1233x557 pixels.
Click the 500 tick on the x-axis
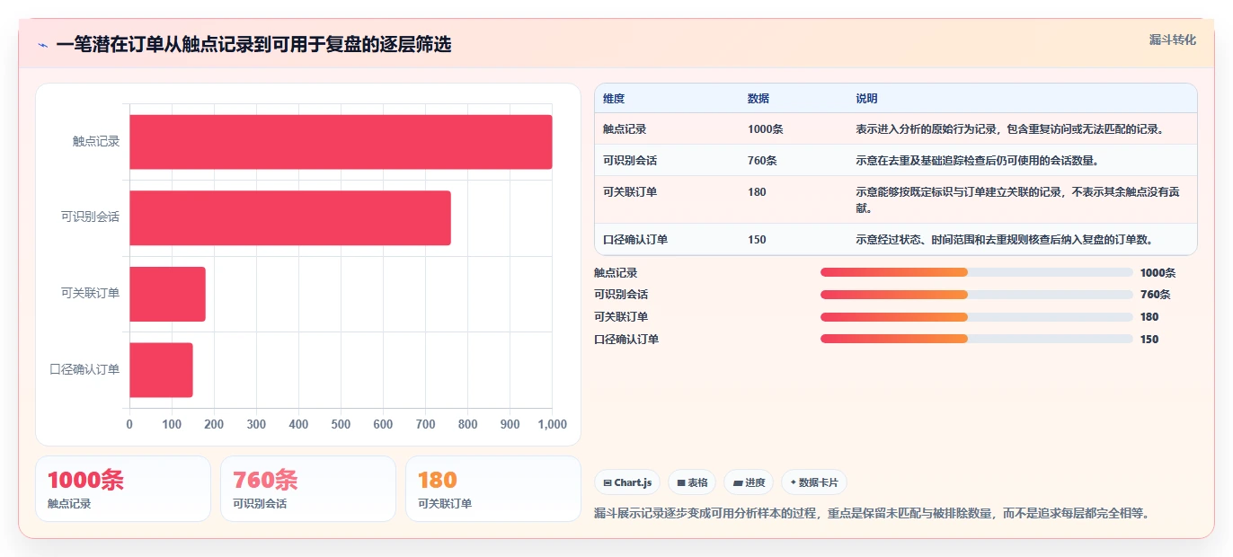click(341, 424)
